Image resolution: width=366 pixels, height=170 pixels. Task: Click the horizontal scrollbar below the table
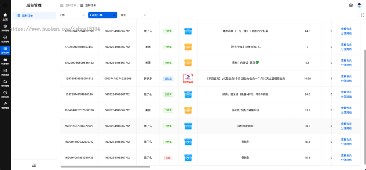point(105,167)
